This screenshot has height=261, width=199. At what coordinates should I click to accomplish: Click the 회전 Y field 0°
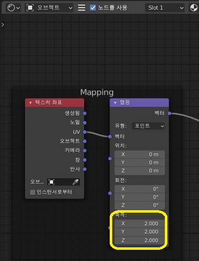click(140, 197)
